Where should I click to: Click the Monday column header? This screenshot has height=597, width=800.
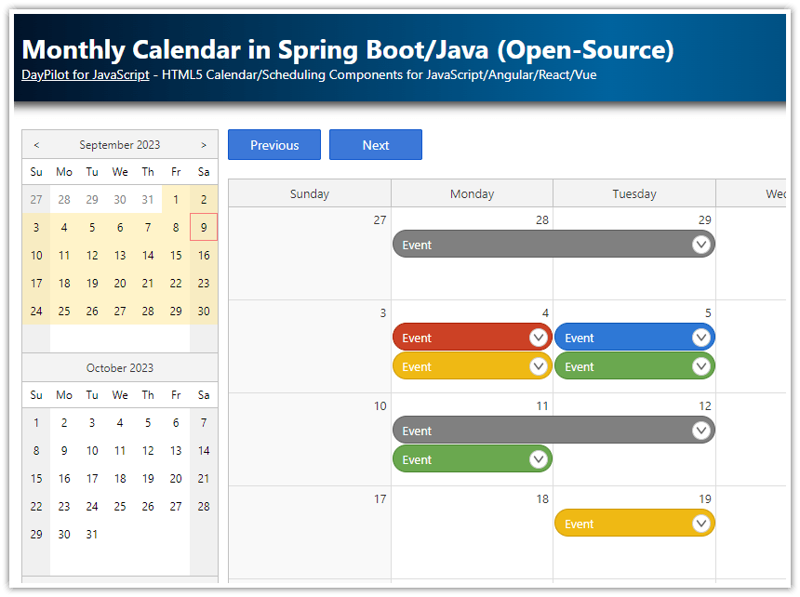(x=472, y=193)
